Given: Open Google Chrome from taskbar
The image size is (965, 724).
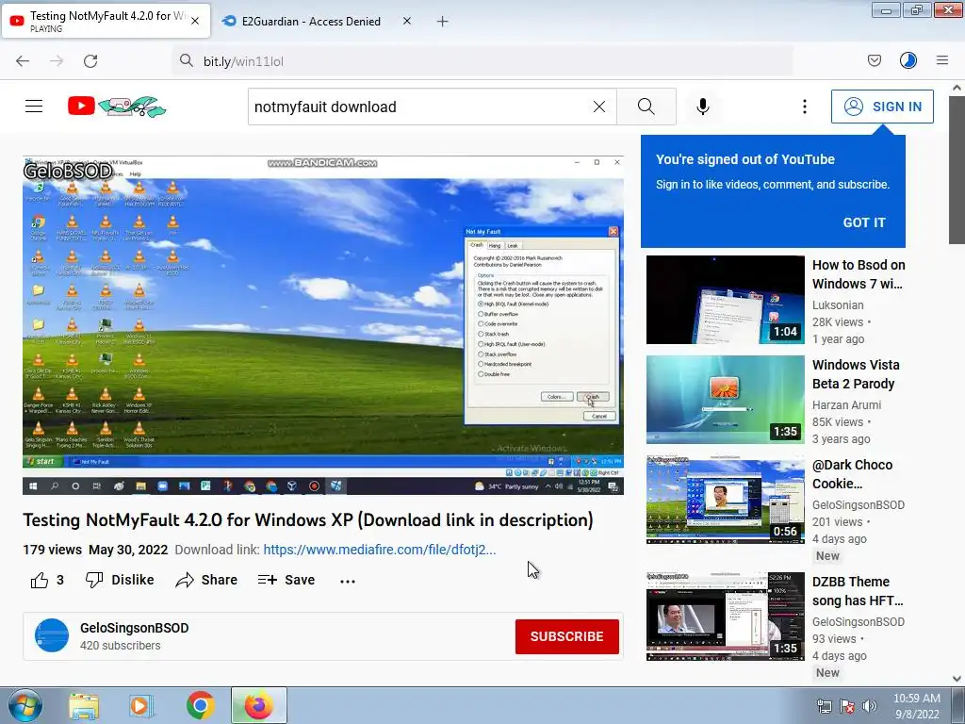Looking at the screenshot, I should click(x=200, y=706).
